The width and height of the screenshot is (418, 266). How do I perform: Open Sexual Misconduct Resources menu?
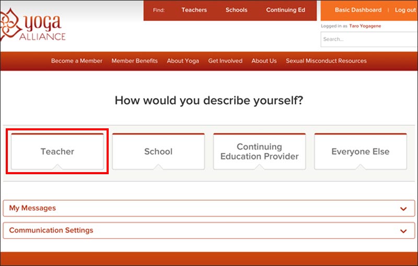326,61
